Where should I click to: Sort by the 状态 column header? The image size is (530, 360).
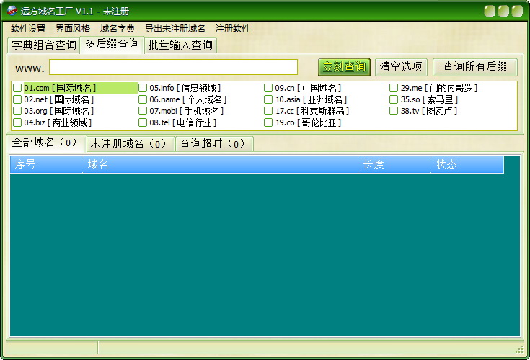pyautogui.click(x=467, y=165)
